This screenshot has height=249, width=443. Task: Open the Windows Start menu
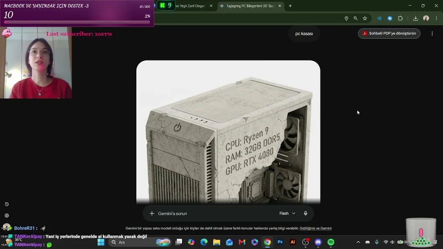click(101, 242)
